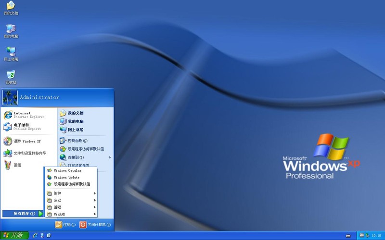This screenshot has width=385, height=240.
Task: Expand the WinRAR program folder
Action: click(x=71, y=214)
